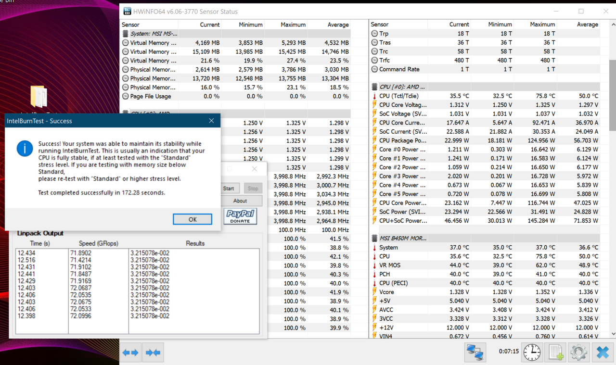Select the System temperature row
The height and width of the screenshot is (365, 616).
[485, 247]
